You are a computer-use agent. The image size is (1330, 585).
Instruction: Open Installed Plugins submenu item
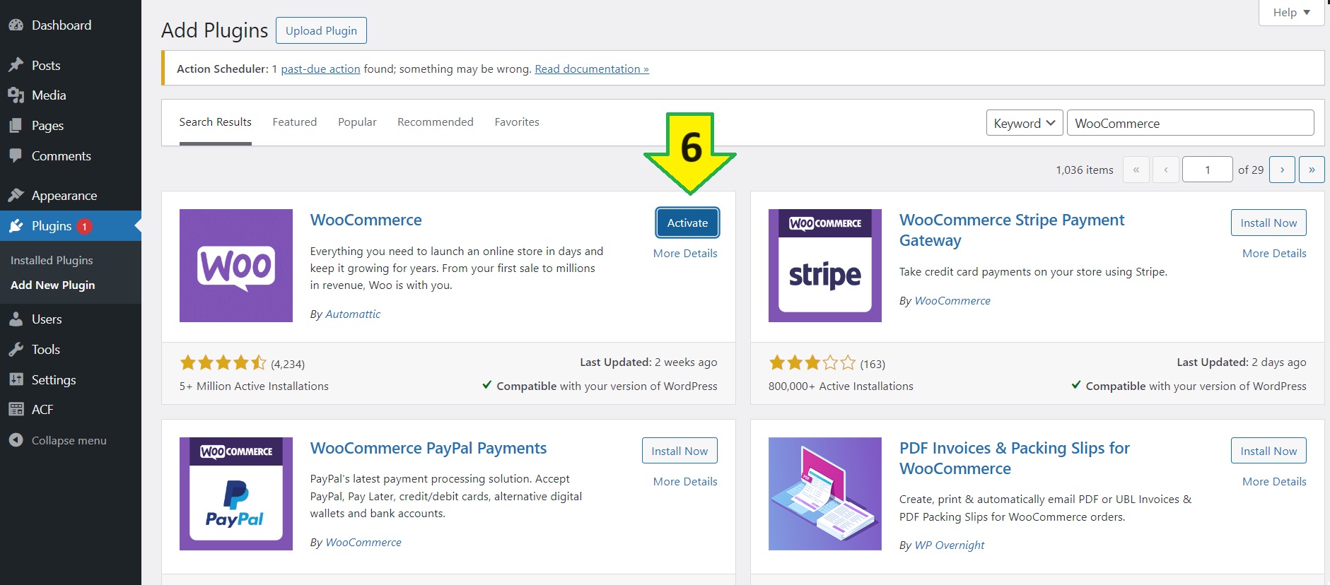[52, 260]
